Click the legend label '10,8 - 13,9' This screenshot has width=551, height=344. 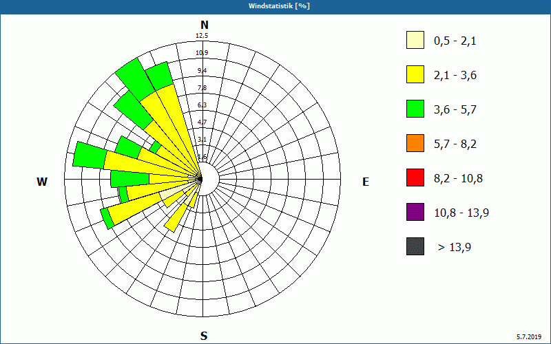coord(461,213)
